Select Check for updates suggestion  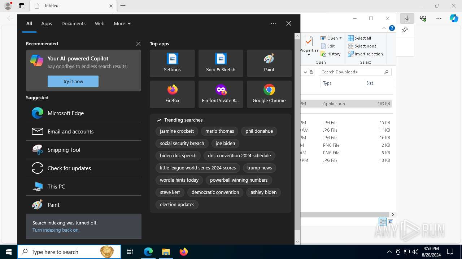pos(83,168)
